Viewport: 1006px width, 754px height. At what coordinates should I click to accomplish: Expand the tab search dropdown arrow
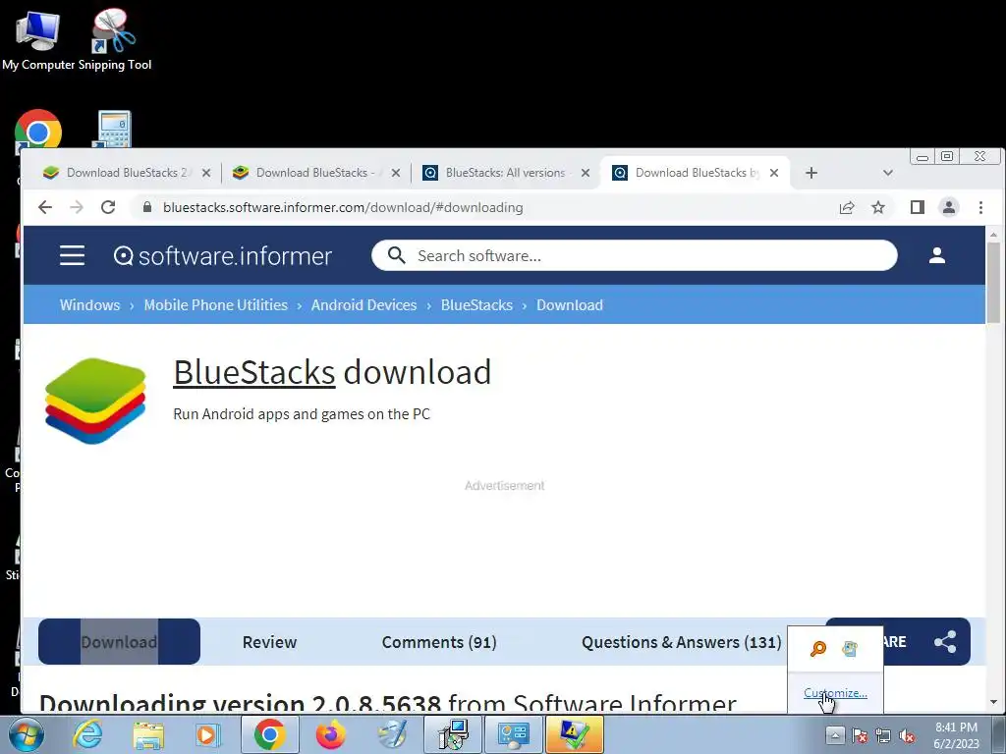tap(888, 173)
